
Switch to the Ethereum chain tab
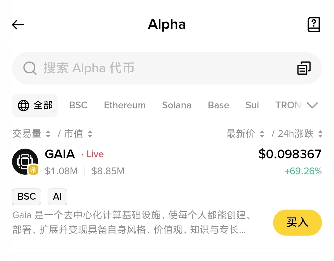click(125, 105)
